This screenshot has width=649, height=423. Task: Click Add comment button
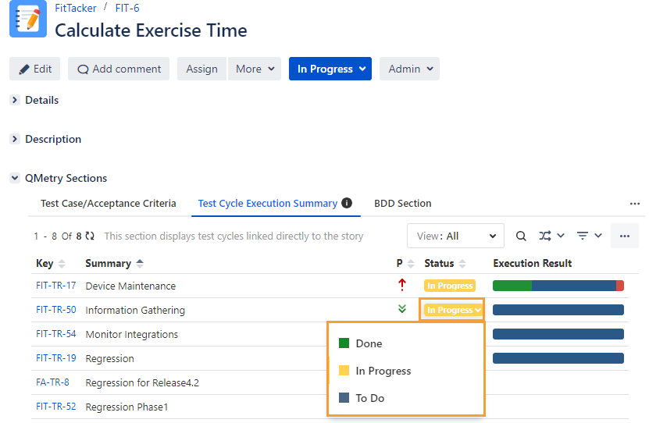(x=119, y=69)
